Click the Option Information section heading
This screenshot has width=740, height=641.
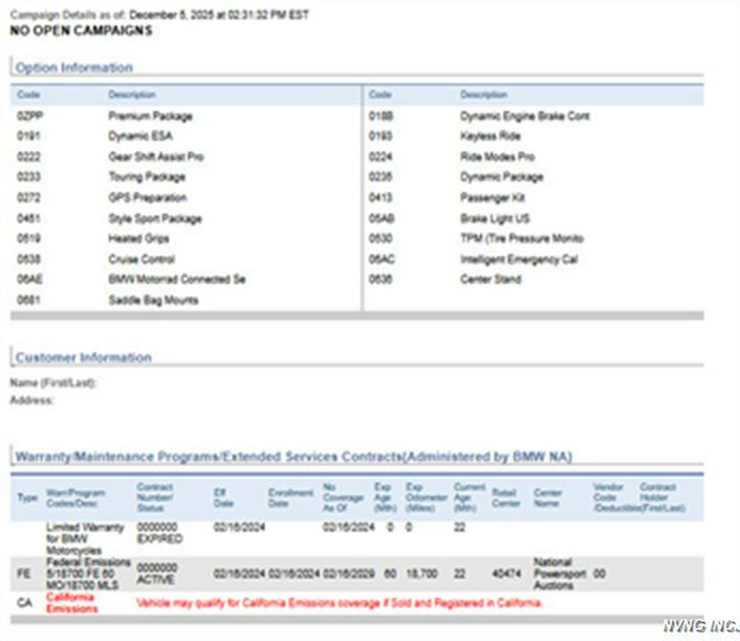tap(74, 67)
